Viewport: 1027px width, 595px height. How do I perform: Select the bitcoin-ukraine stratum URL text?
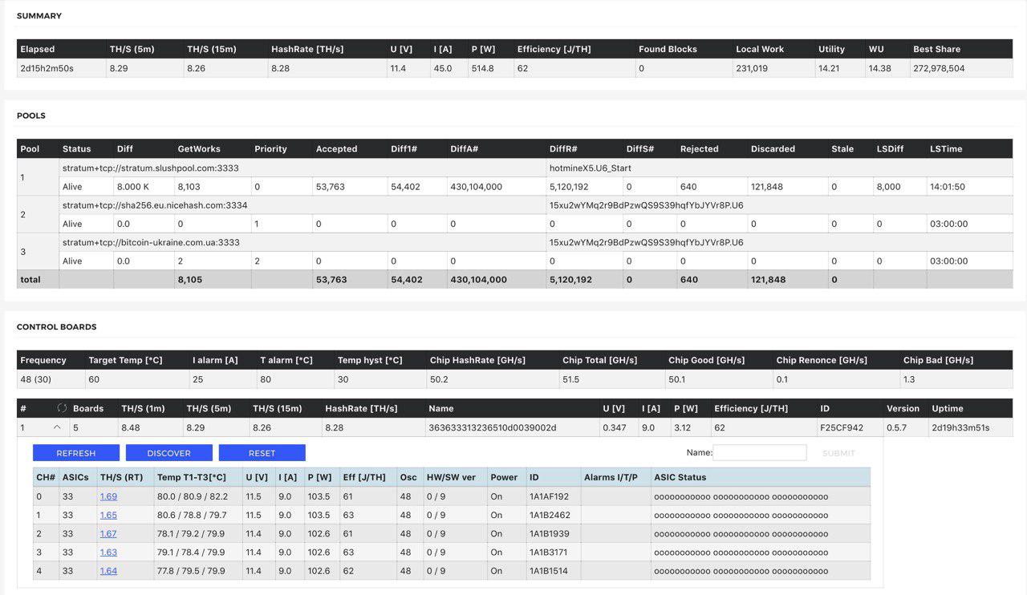pos(151,242)
